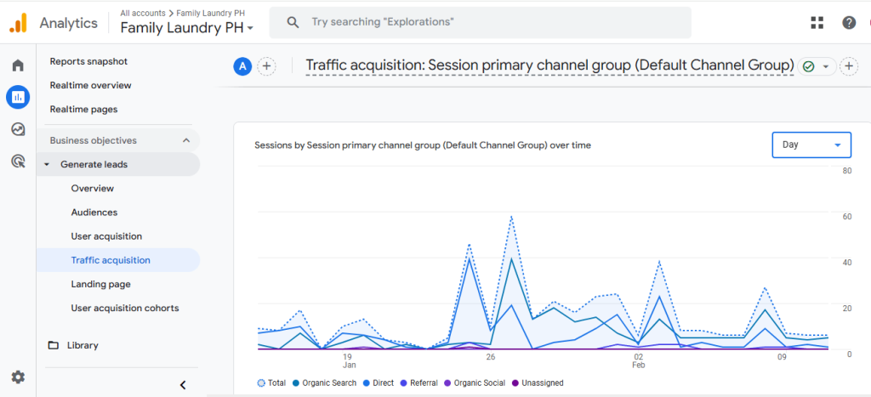The height and width of the screenshot is (397, 871).
Task: Select the Reports icon in sidebar
Action: [18, 97]
